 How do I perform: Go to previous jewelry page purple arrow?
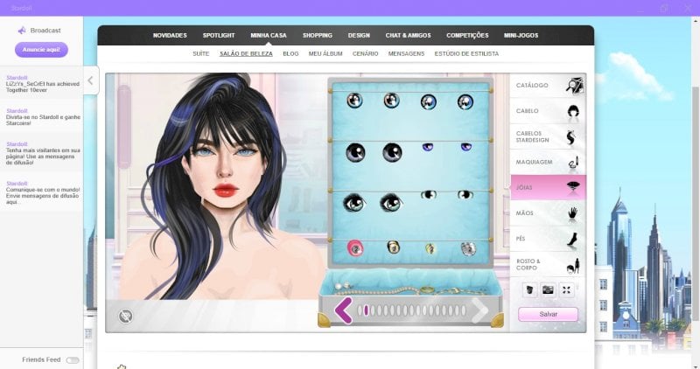(x=343, y=310)
